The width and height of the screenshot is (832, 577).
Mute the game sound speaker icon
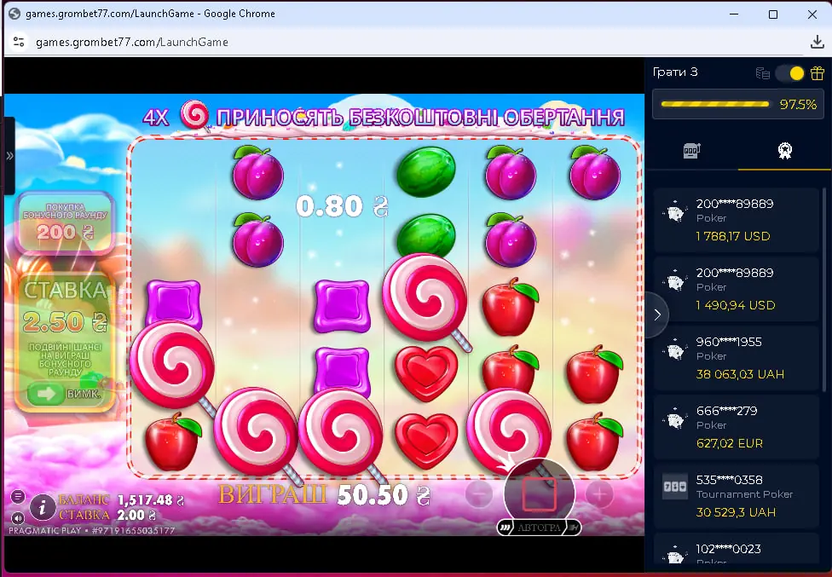(x=17, y=517)
